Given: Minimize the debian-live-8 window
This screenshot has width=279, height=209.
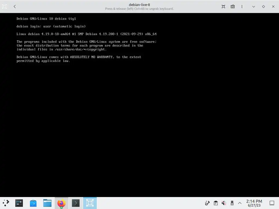Looking at the screenshot, I should click(x=254, y=7).
